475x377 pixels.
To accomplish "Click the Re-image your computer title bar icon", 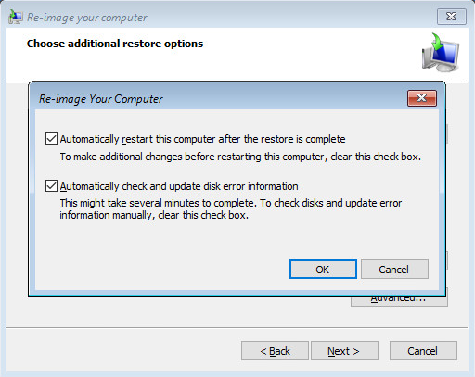I will pyautogui.click(x=16, y=17).
